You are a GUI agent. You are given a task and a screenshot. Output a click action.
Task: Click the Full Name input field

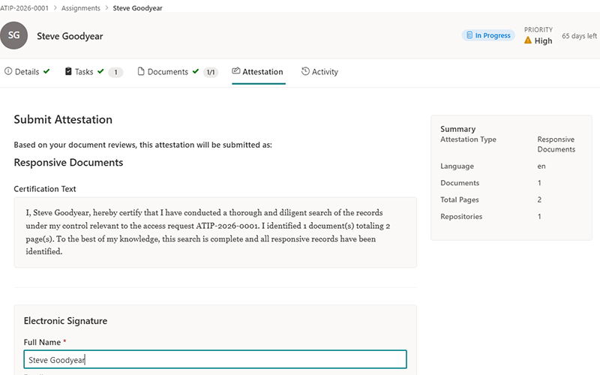214,359
